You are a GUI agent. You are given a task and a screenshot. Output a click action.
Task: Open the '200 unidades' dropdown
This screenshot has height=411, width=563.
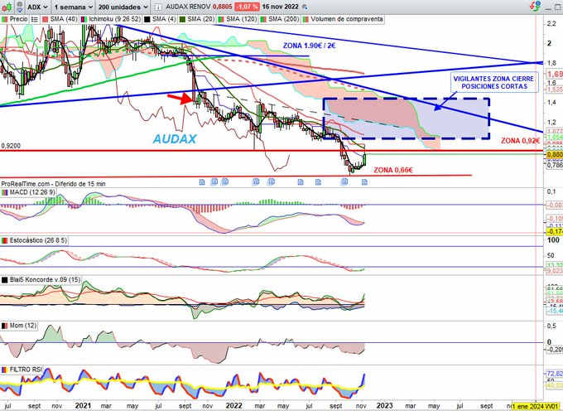point(123,7)
